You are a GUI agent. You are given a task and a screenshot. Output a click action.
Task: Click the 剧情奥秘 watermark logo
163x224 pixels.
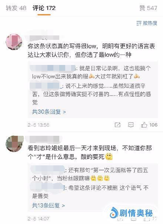pyautogui.click(x=131, y=213)
